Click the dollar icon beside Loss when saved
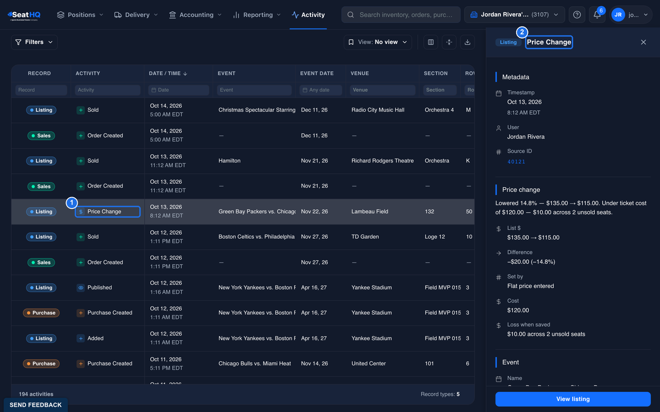 click(499, 325)
